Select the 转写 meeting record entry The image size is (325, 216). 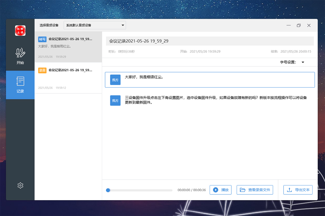68,47
